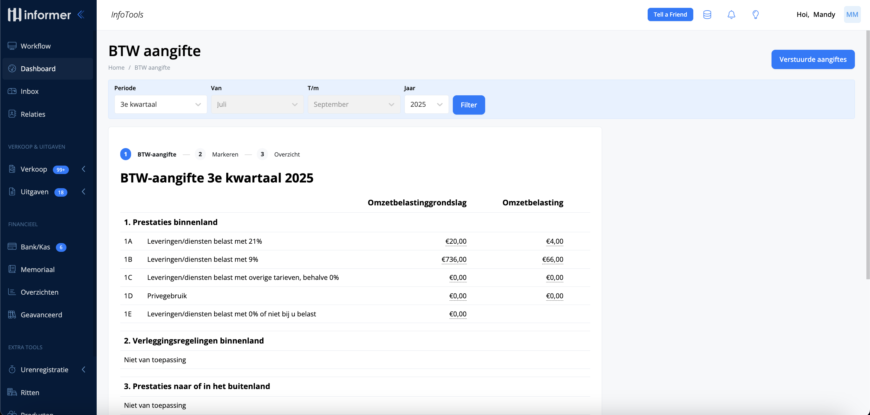The image size is (870, 415).
Task: Open notifications bell icon
Action: 731,14
